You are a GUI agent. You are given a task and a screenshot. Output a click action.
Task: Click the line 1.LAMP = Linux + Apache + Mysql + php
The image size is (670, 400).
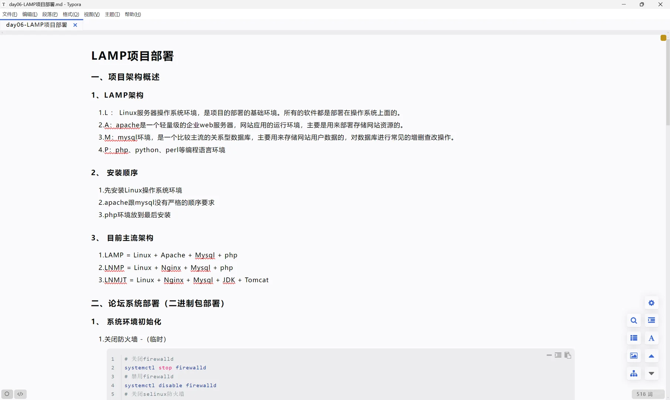[168, 255]
